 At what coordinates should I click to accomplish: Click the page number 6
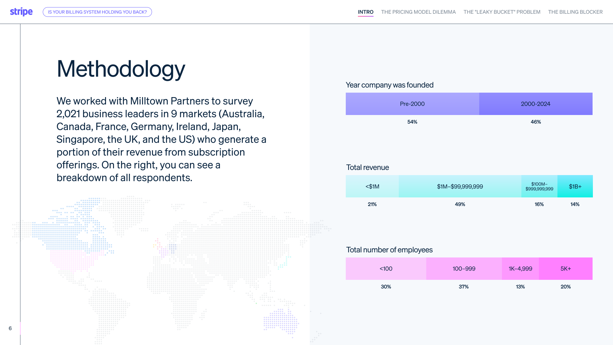click(10, 328)
